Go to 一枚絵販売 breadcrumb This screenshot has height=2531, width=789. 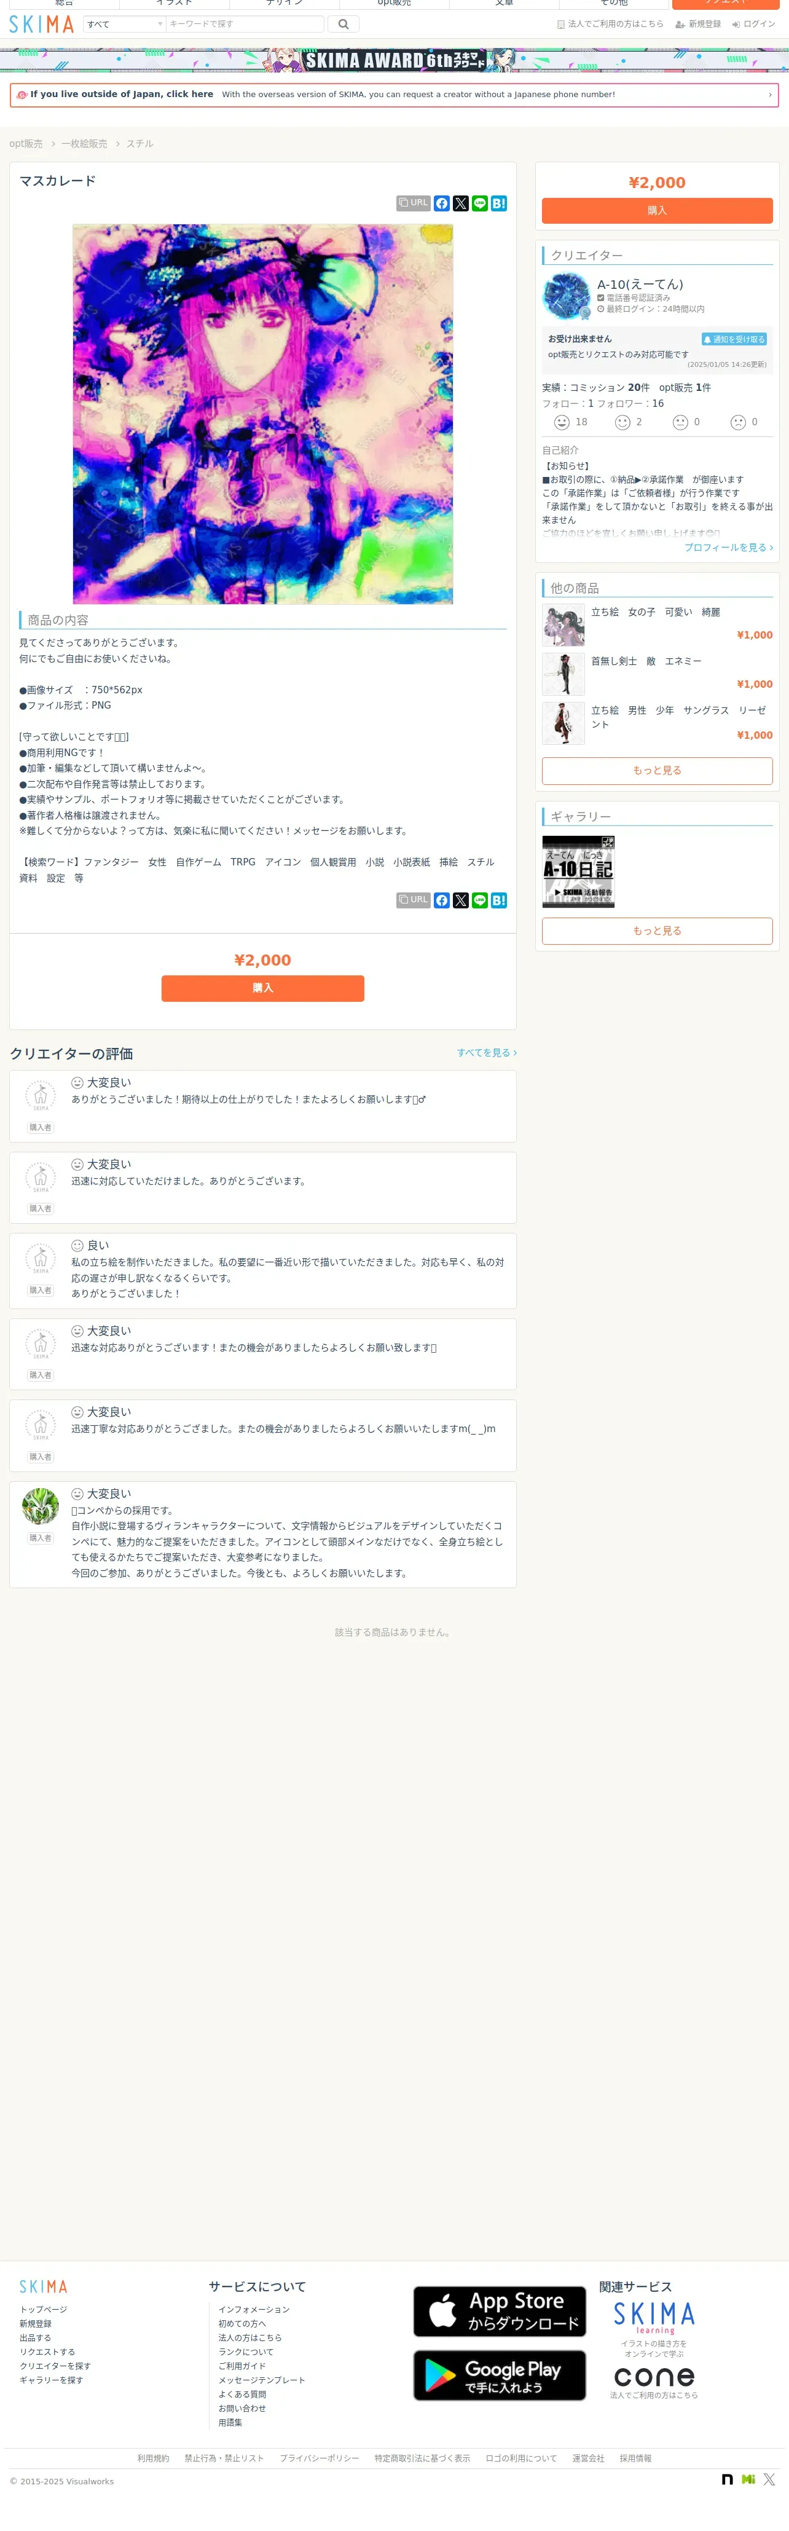[x=84, y=143]
